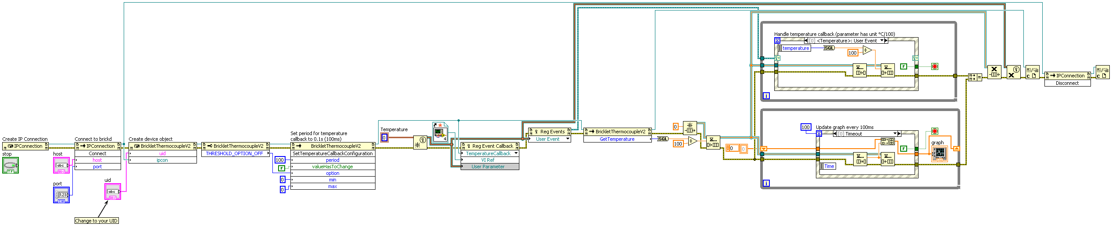Screen dimensions: 1112x226
Task: Click the period constant value 100
Action: [279, 160]
